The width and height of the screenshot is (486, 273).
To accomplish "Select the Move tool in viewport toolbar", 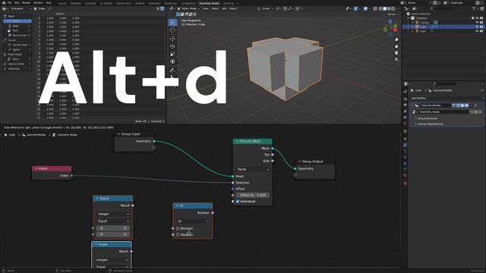I will [172, 39].
